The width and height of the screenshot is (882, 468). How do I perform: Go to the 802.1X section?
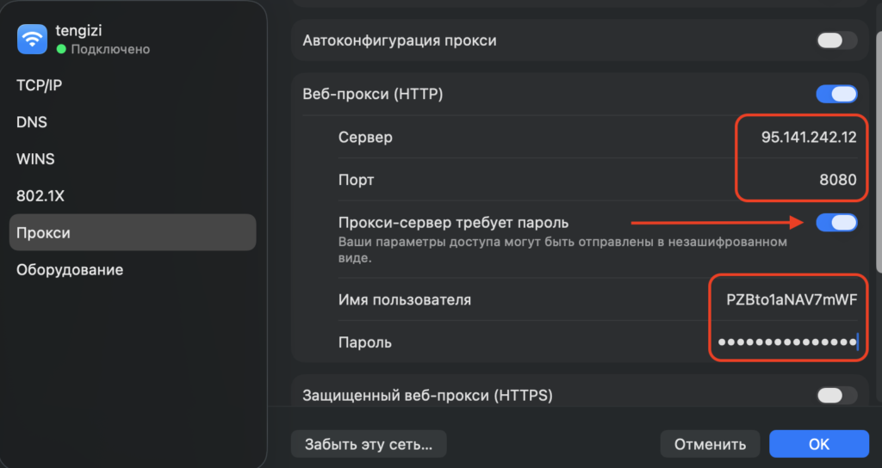point(40,196)
